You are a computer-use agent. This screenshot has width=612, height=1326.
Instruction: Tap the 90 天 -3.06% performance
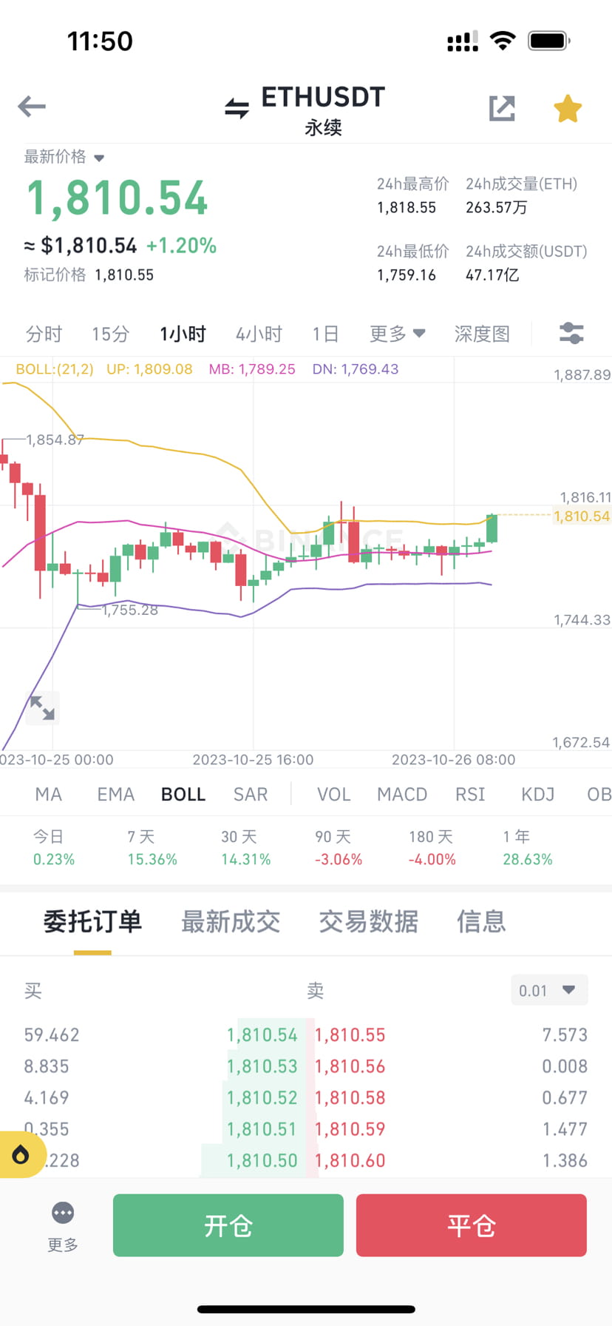coord(339,848)
